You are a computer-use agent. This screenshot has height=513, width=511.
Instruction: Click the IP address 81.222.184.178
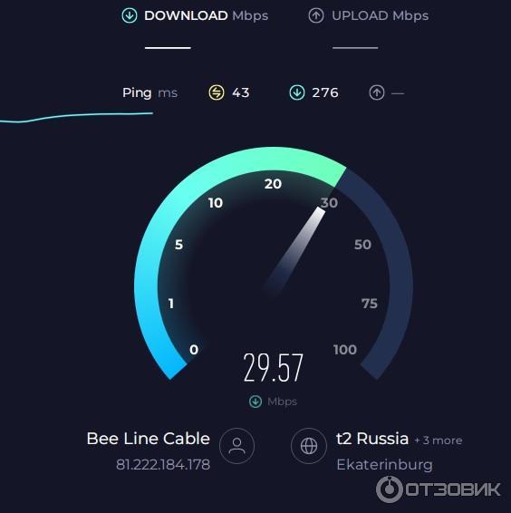[x=163, y=465]
